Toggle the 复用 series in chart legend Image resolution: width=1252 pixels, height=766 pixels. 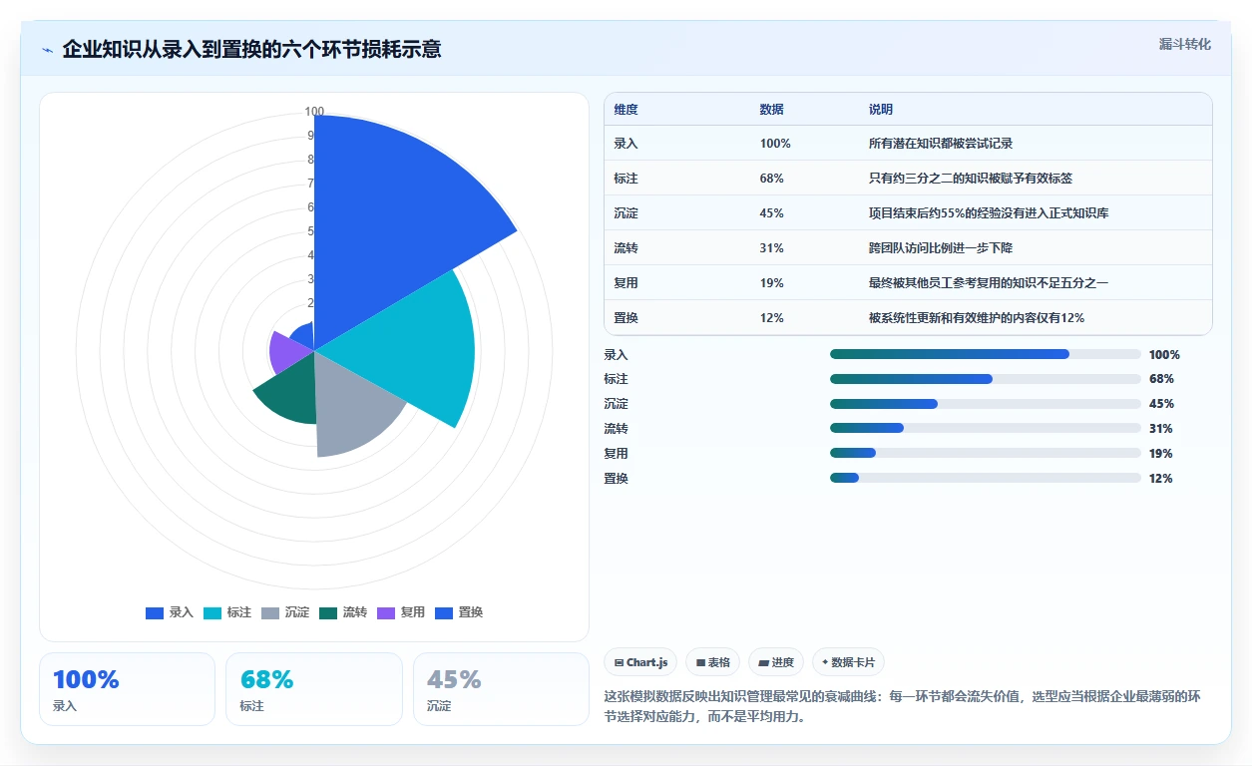pyautogui.click(x=401, y=612)
